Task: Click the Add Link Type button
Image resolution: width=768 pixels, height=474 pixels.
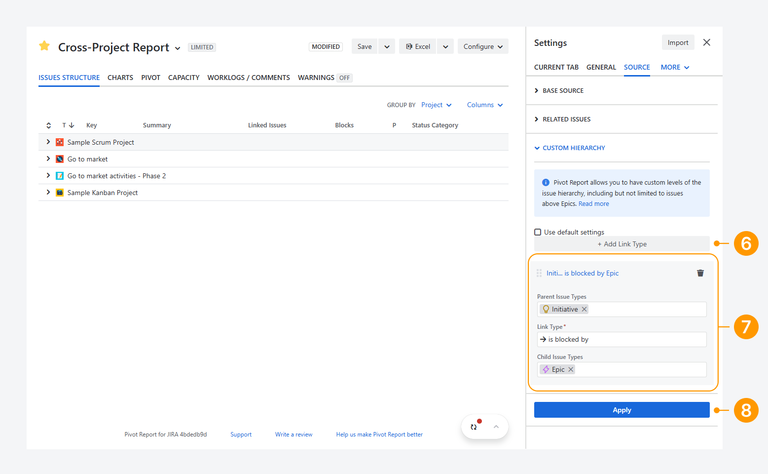Action: 622,244
